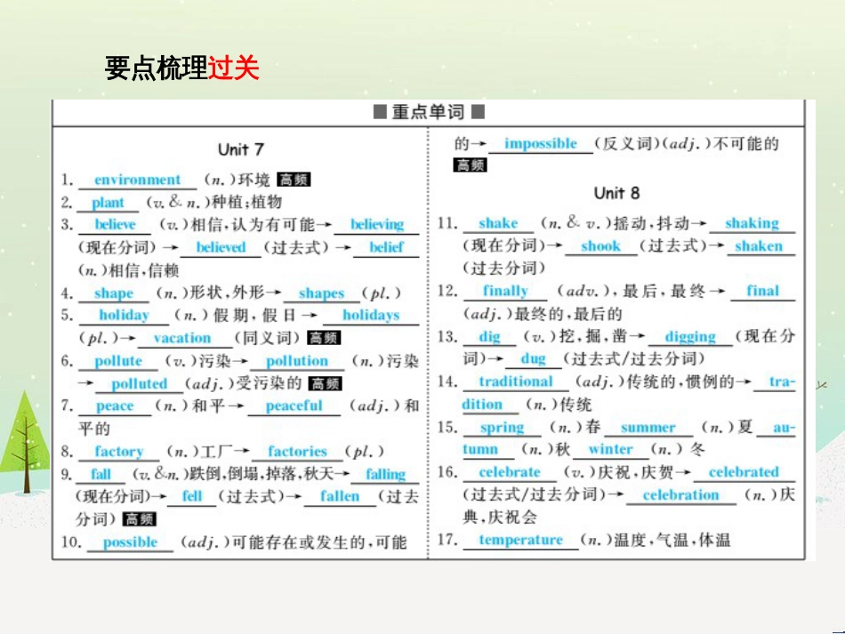The width and height of the screenshot is (845, 634).
Task: Select the past tense shook
Action: click(601, 246)
